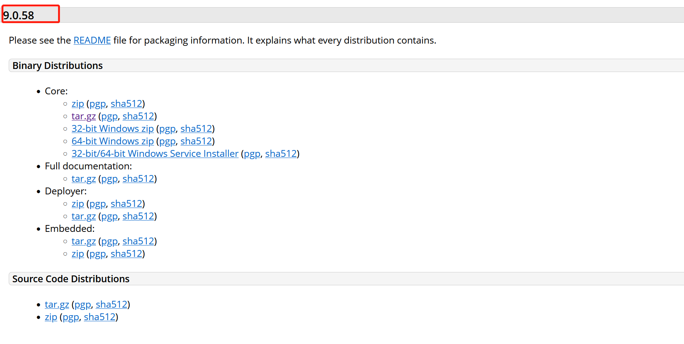
Task: Download the 64-bit Windows zip
Action: 113,141
